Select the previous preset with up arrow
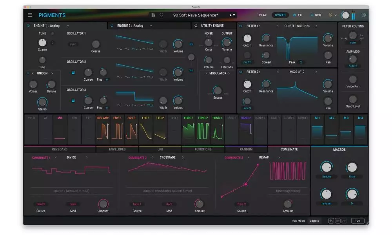This screenshot has width=392, height=235. pyautogui.click(x=230, y=15)
